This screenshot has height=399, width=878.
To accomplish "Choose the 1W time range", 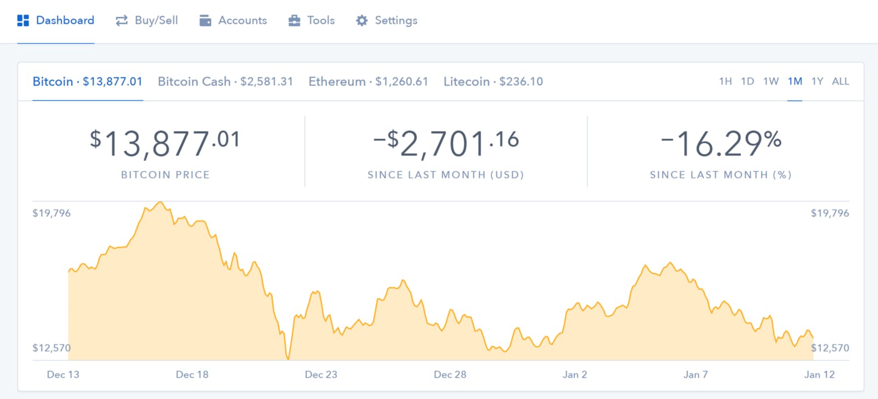I will click(x=771, y=81).
